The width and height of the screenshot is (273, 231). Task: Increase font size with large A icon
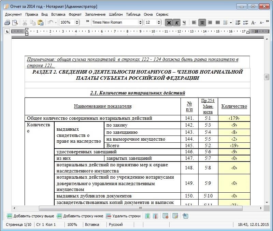pos(253,23)
